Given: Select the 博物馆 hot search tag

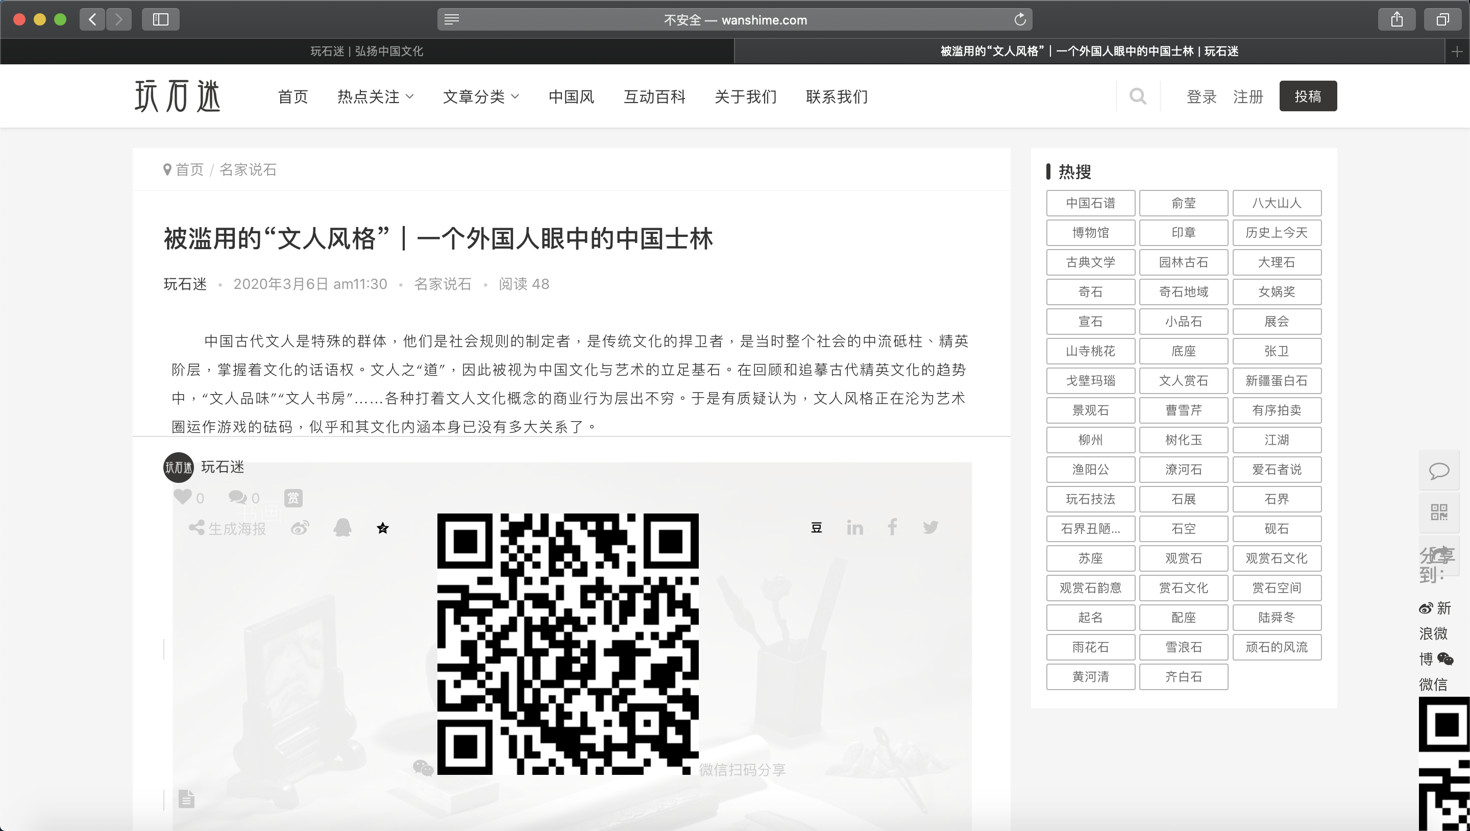Looking at the screenshot, I should point(1091,233).
